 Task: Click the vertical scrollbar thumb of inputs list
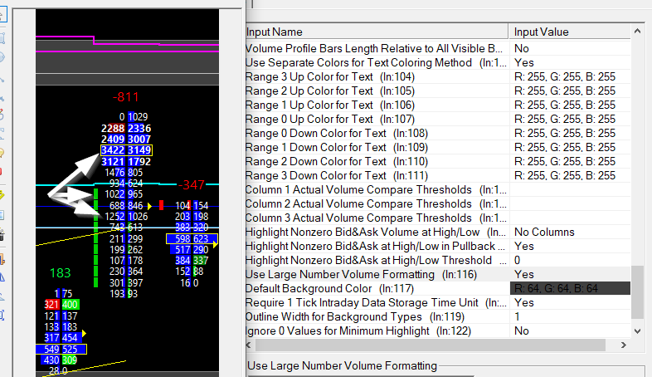[x=637, y=292]
